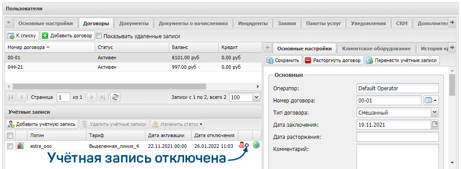The width and height of the screenshot is (461, 169).
Task: Click the Логин column header
Action: 57,135
